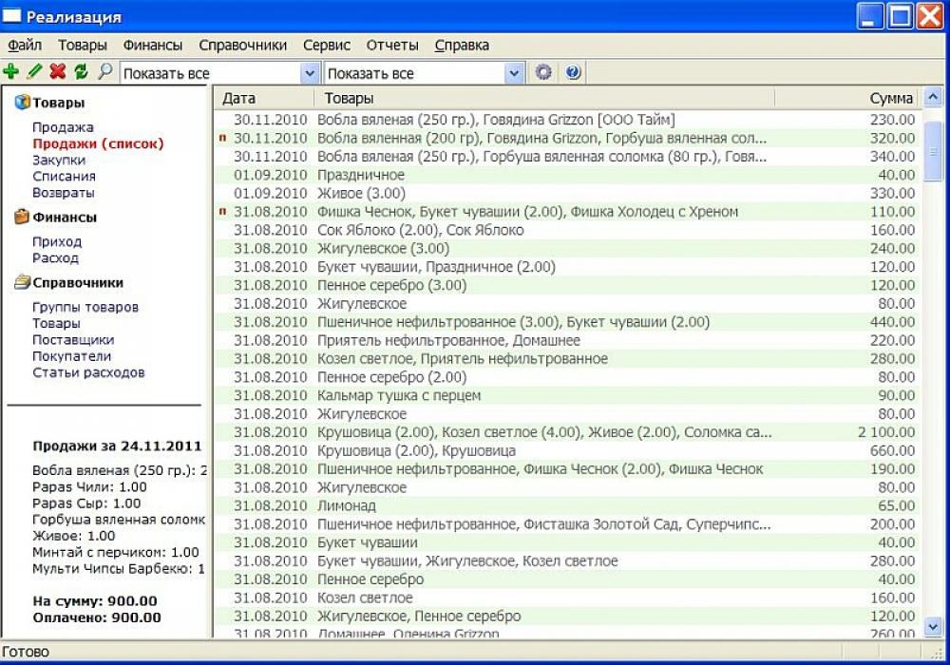Screen dimensions: 950x665
Task: Select the pencil icon to edit entry
Action: (34, 71)
